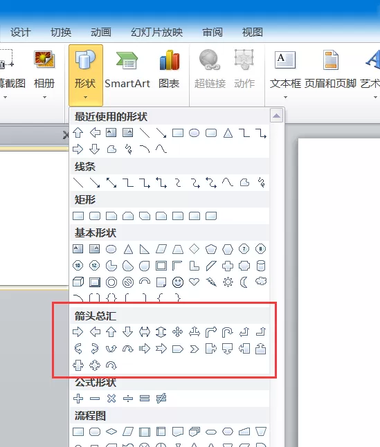The width and height of the screenshot is (380, 447).
Task: Select the moon shape
Action: (x=244, y=282)
